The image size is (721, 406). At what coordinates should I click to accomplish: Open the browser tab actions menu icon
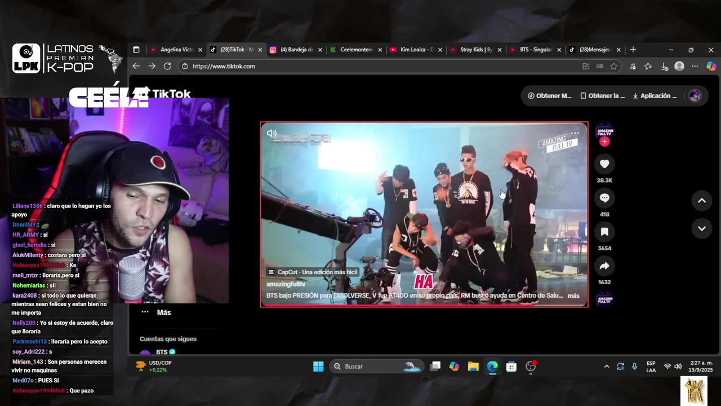click(136, 50)
